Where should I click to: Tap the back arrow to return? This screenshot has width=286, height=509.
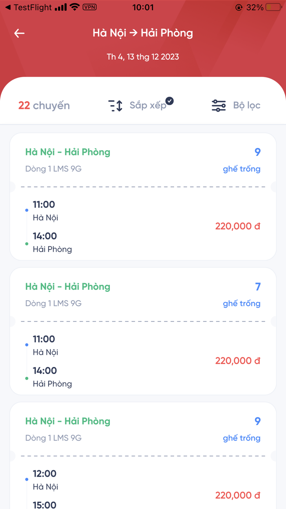pos(19,33)
